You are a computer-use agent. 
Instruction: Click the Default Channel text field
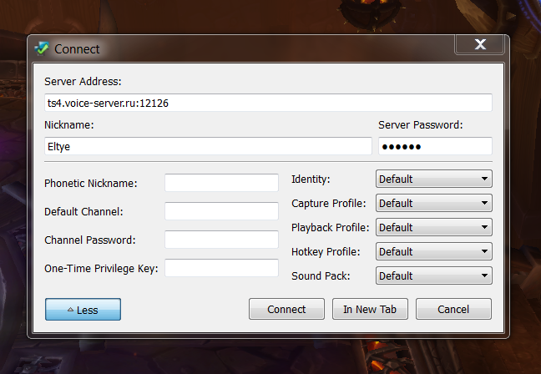(x=221, y=211)
